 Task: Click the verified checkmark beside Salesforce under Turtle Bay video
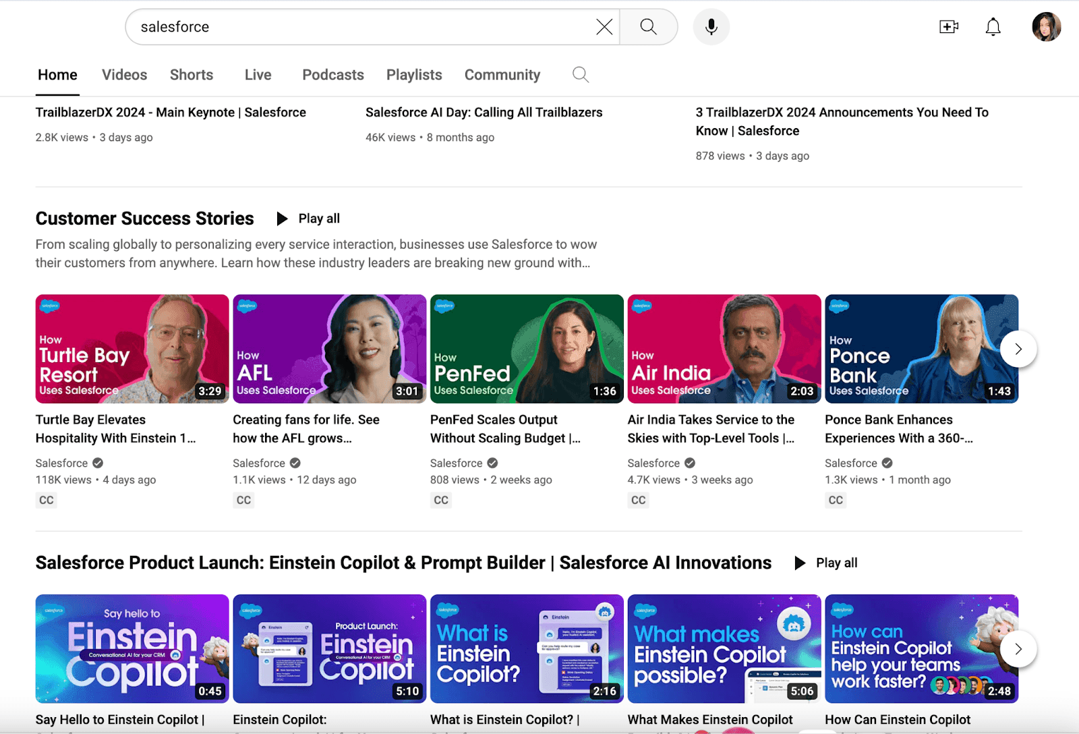coord(96,463)
